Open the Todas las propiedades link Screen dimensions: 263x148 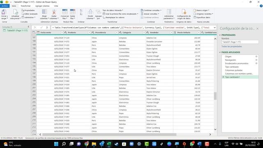pos(232,46)
